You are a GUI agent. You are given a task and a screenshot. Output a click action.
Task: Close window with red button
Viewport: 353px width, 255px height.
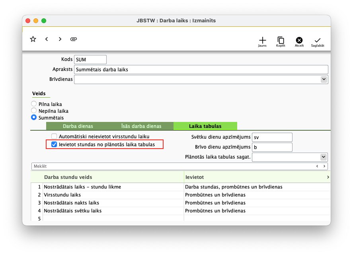coord(28,21)
